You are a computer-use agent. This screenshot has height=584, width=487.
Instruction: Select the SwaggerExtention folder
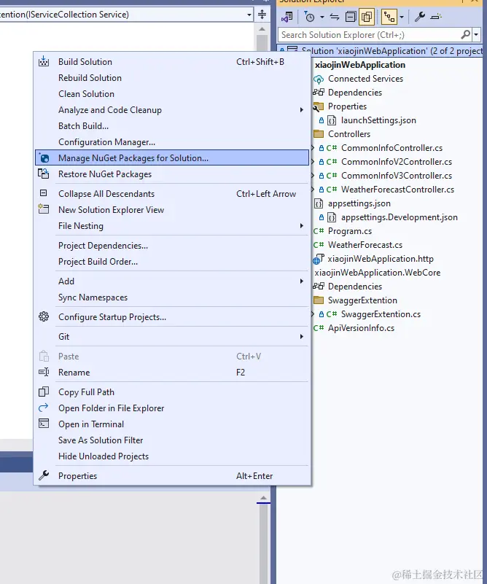pos(362,300)
